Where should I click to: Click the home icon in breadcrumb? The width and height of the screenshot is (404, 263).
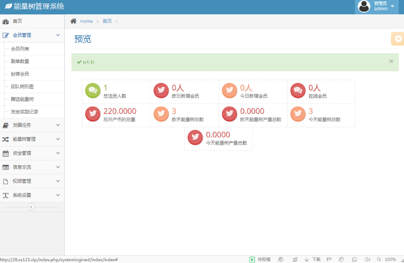click(x=74, y=21)
